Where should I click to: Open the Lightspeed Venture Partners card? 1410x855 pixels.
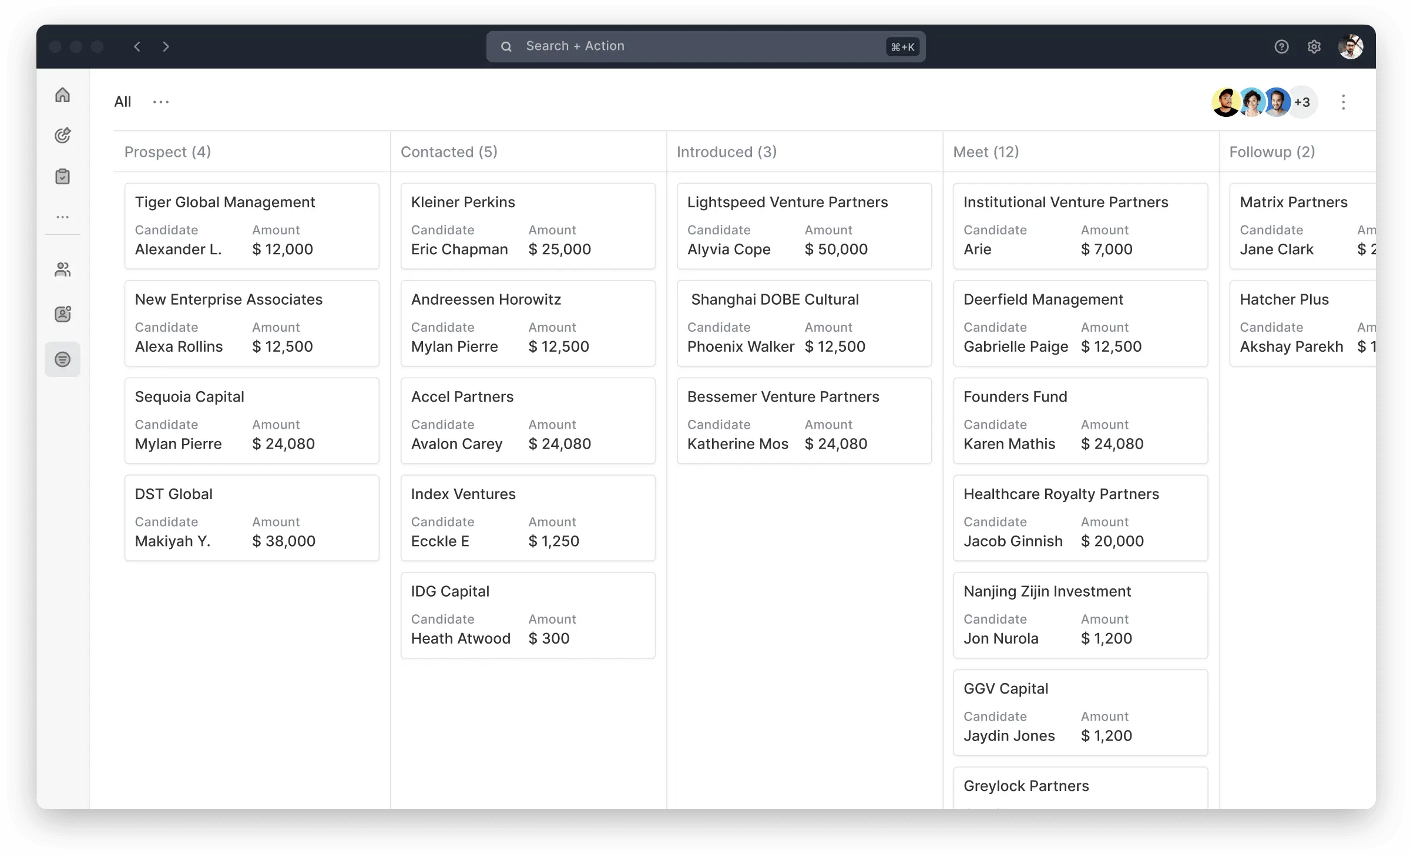coord(804,226)
